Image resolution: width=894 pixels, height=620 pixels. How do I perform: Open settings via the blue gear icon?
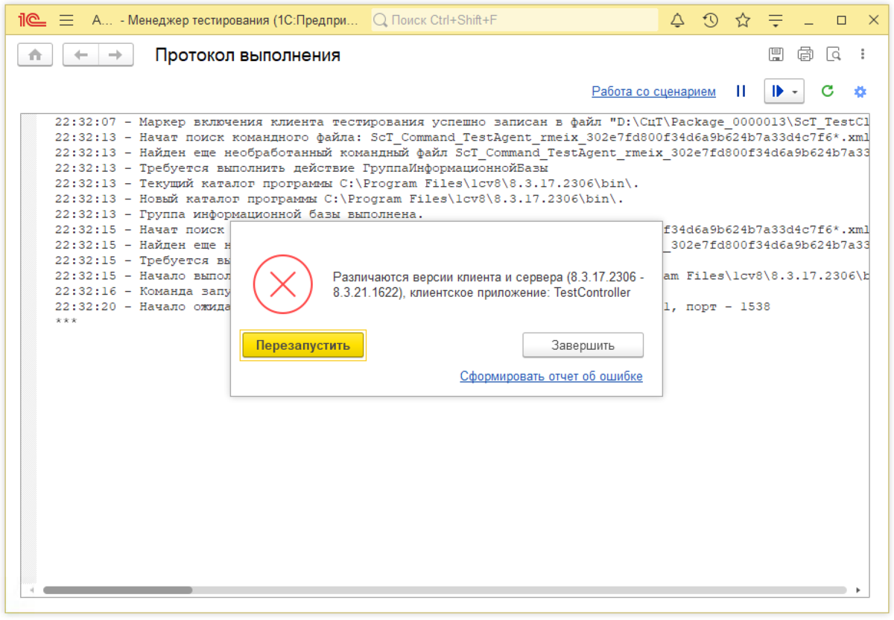pyautogui.click(x=860, y=91)
